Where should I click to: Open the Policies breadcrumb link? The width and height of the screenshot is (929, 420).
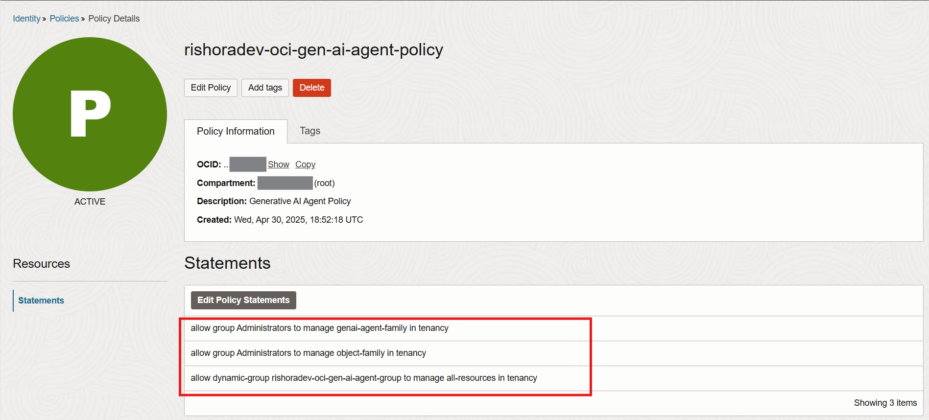point(64,18)
